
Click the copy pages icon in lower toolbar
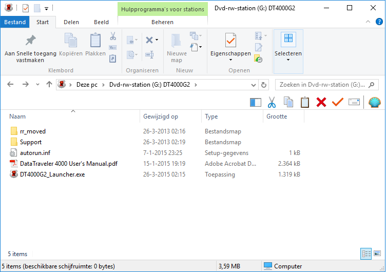point(288,102)
